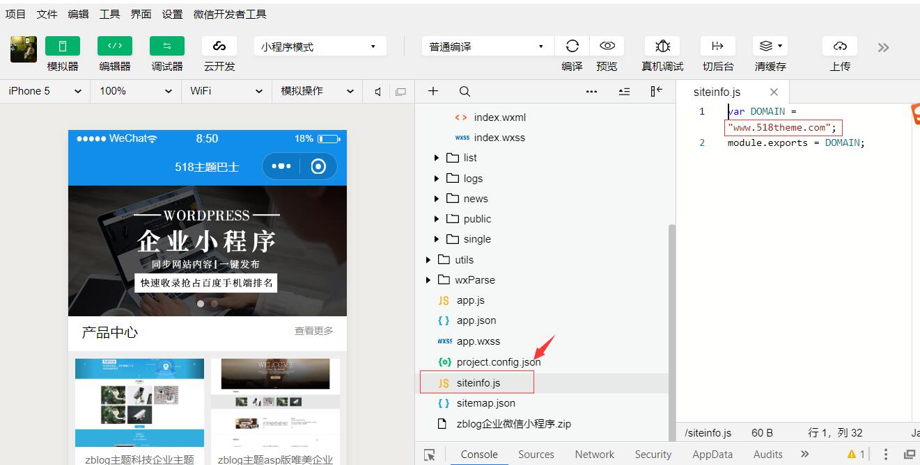The height and width of the screenshot is (465, 920).
Task: Click the detach simulator window icon
Action: [x=400, y=92]
